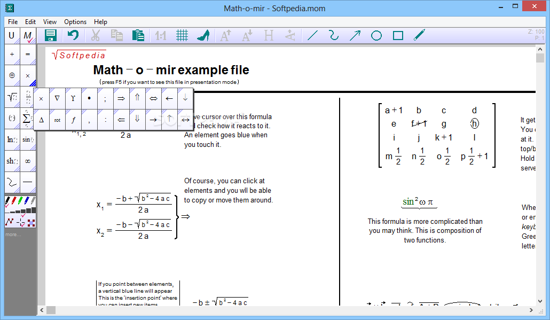The height and width of the screenshot is (320, 550).
Task: Select the freehand curve drawing tool
Action: (x=334, y=35)
